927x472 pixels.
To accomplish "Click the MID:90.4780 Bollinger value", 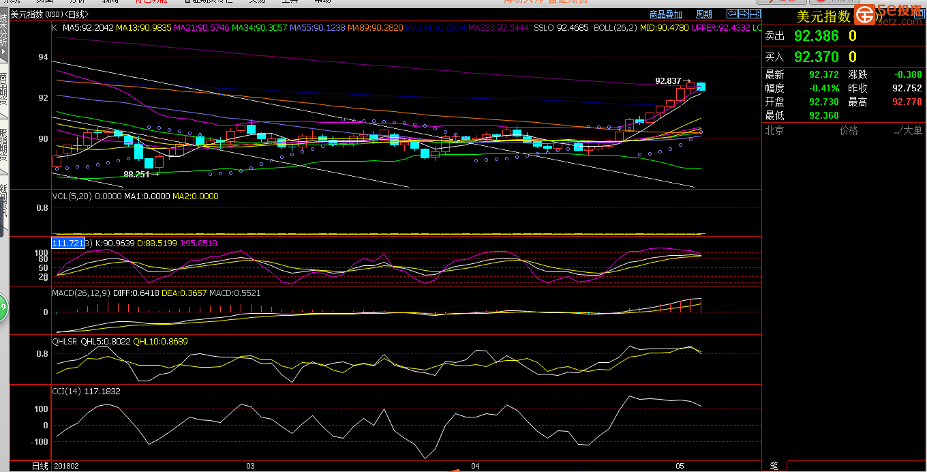I will click(664, 28).
